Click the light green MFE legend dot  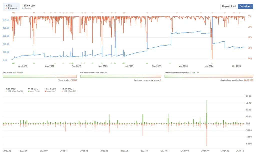(6, 91)
